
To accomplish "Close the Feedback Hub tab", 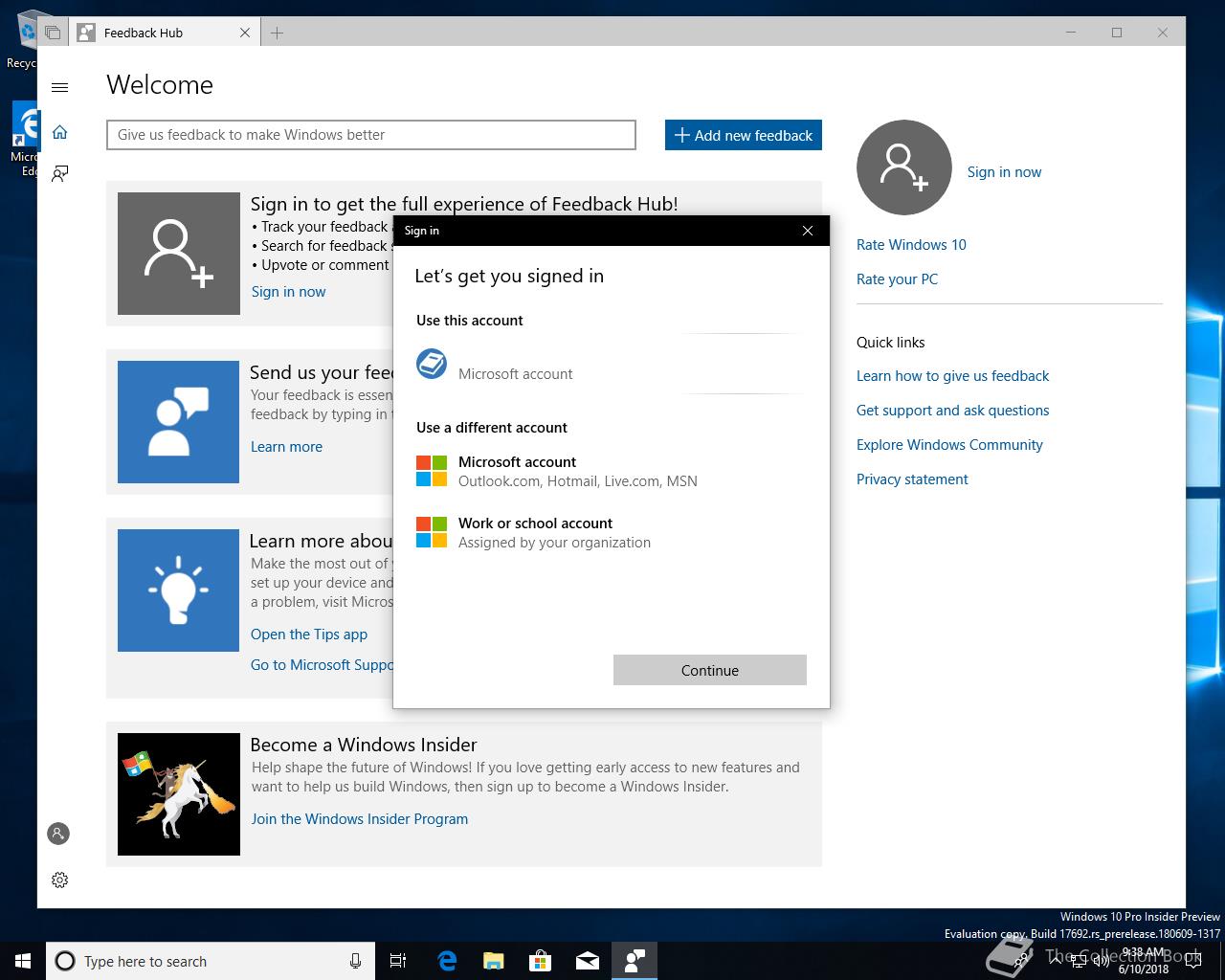I will [x=245, y=33].
